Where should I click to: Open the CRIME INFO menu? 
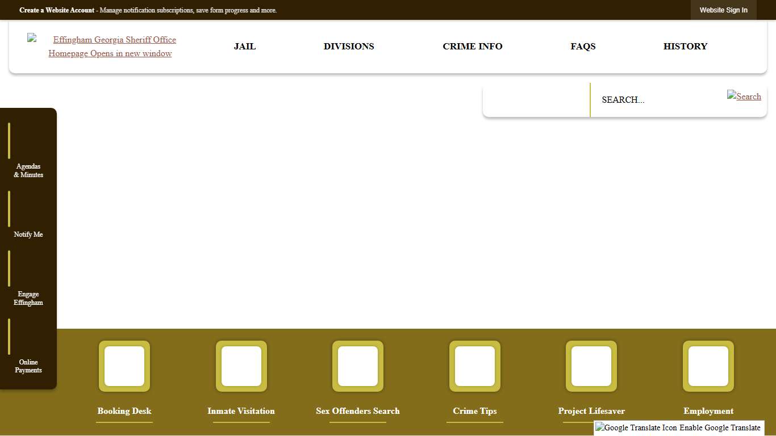[472, 47]
